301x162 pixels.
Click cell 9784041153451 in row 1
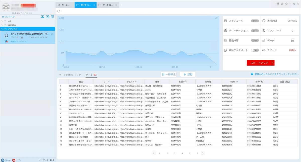259,86
